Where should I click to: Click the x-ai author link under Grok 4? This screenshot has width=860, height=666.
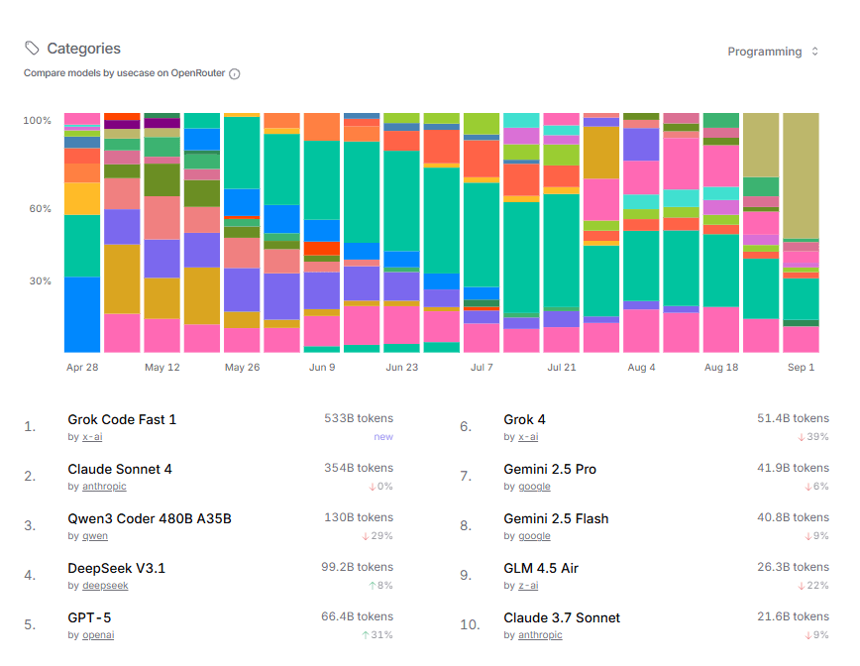[x=526, y=437]
